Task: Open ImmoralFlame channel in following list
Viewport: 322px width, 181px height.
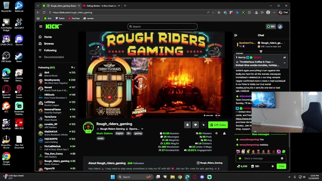Action: 57,111
